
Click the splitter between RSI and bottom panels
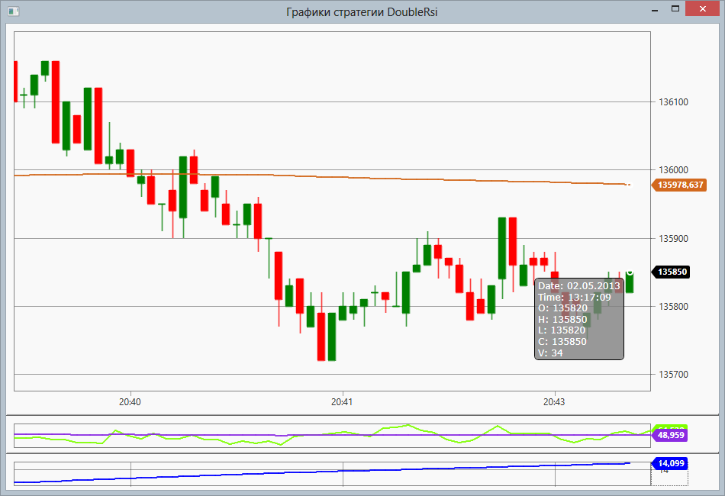(362, 453)
